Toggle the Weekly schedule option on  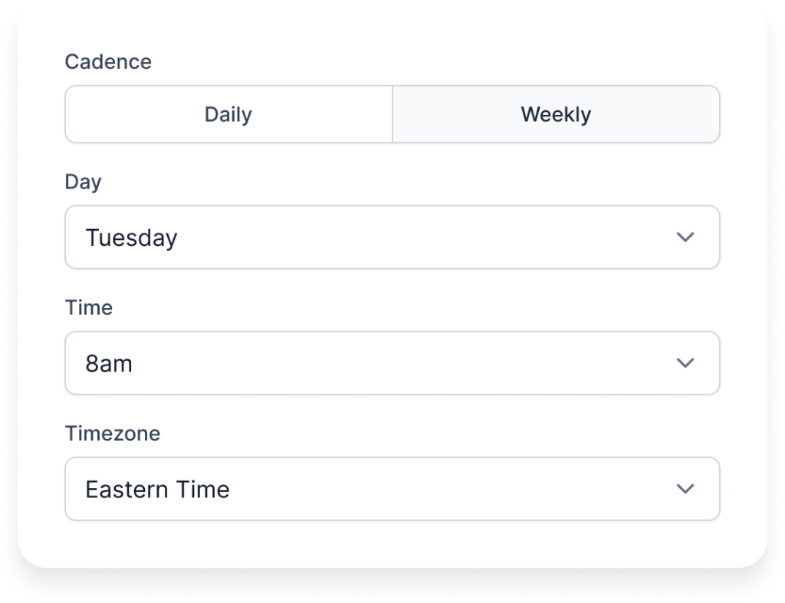[x=556, y=113]
